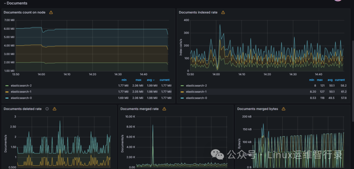Click warning icon on Documents deleted rate panel
The width and height of the screenshot is (354, 169).
[x=54, y=109]
